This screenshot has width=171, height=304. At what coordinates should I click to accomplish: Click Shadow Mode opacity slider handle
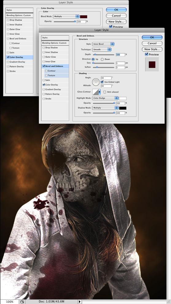click(x=114, y=113)
